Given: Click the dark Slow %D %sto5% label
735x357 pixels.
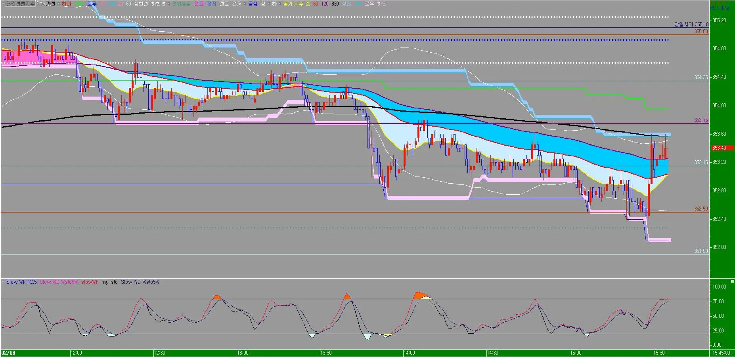Looking at the screenshot, I should [140, 282].
